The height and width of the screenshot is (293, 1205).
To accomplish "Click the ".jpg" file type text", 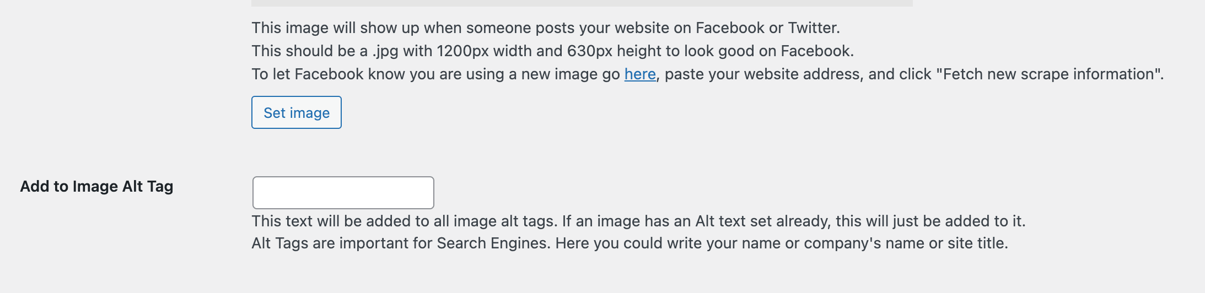I will [385, 51].
